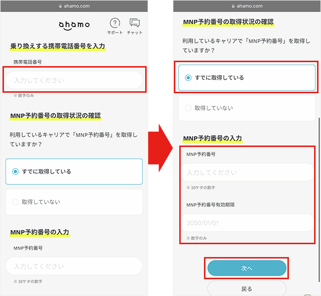Select 'すでに取得している' in right screen
The height and width of the screenshot is (296, 321).
[247, 78]
